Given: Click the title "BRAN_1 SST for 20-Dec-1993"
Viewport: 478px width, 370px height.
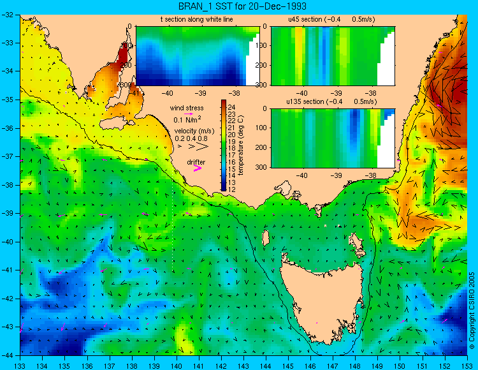Looking at the screenshot, I should click(x=242, y=6).
